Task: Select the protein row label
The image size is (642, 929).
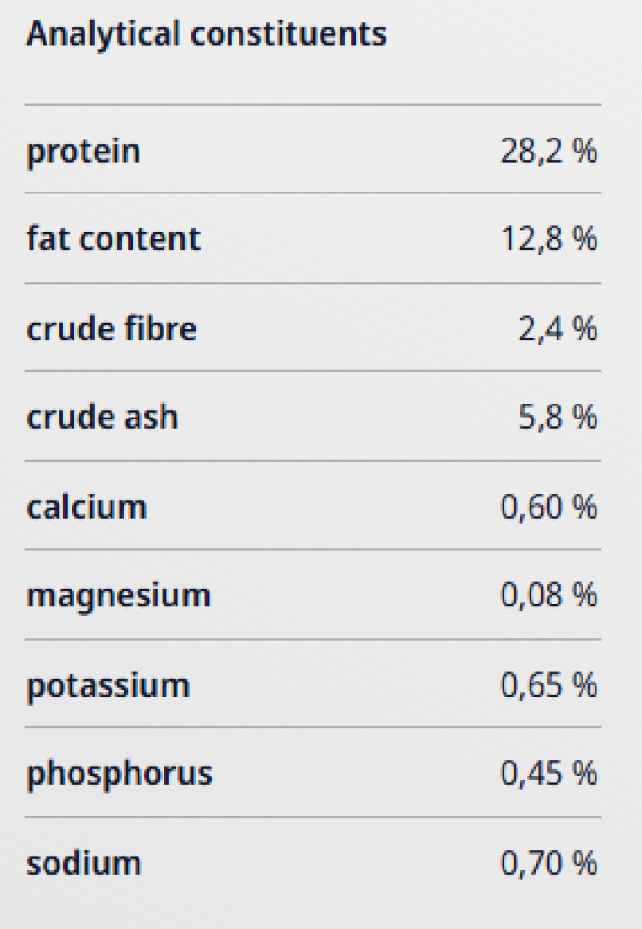Action: point(84,151)
